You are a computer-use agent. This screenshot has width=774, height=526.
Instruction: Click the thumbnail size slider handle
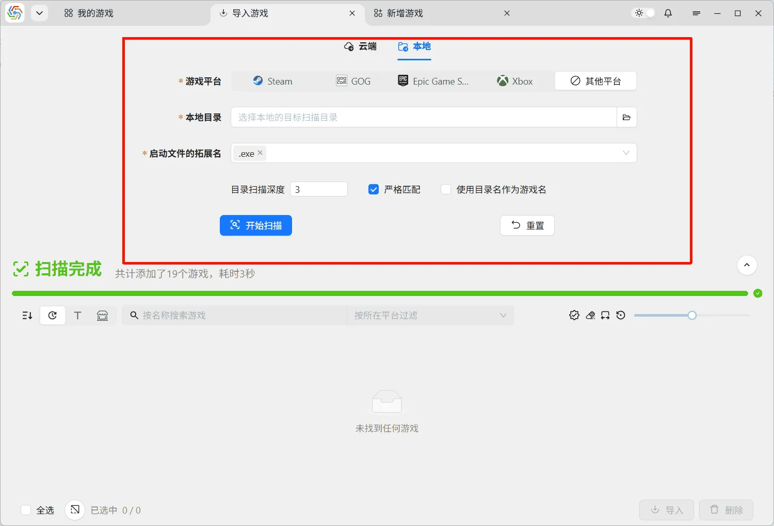coord(692,316)
